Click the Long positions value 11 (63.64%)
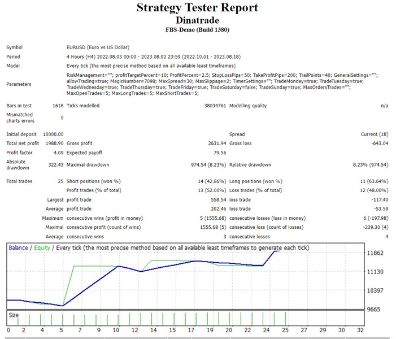The width and height of the screenshot is (396, 339). pos(374,181)
